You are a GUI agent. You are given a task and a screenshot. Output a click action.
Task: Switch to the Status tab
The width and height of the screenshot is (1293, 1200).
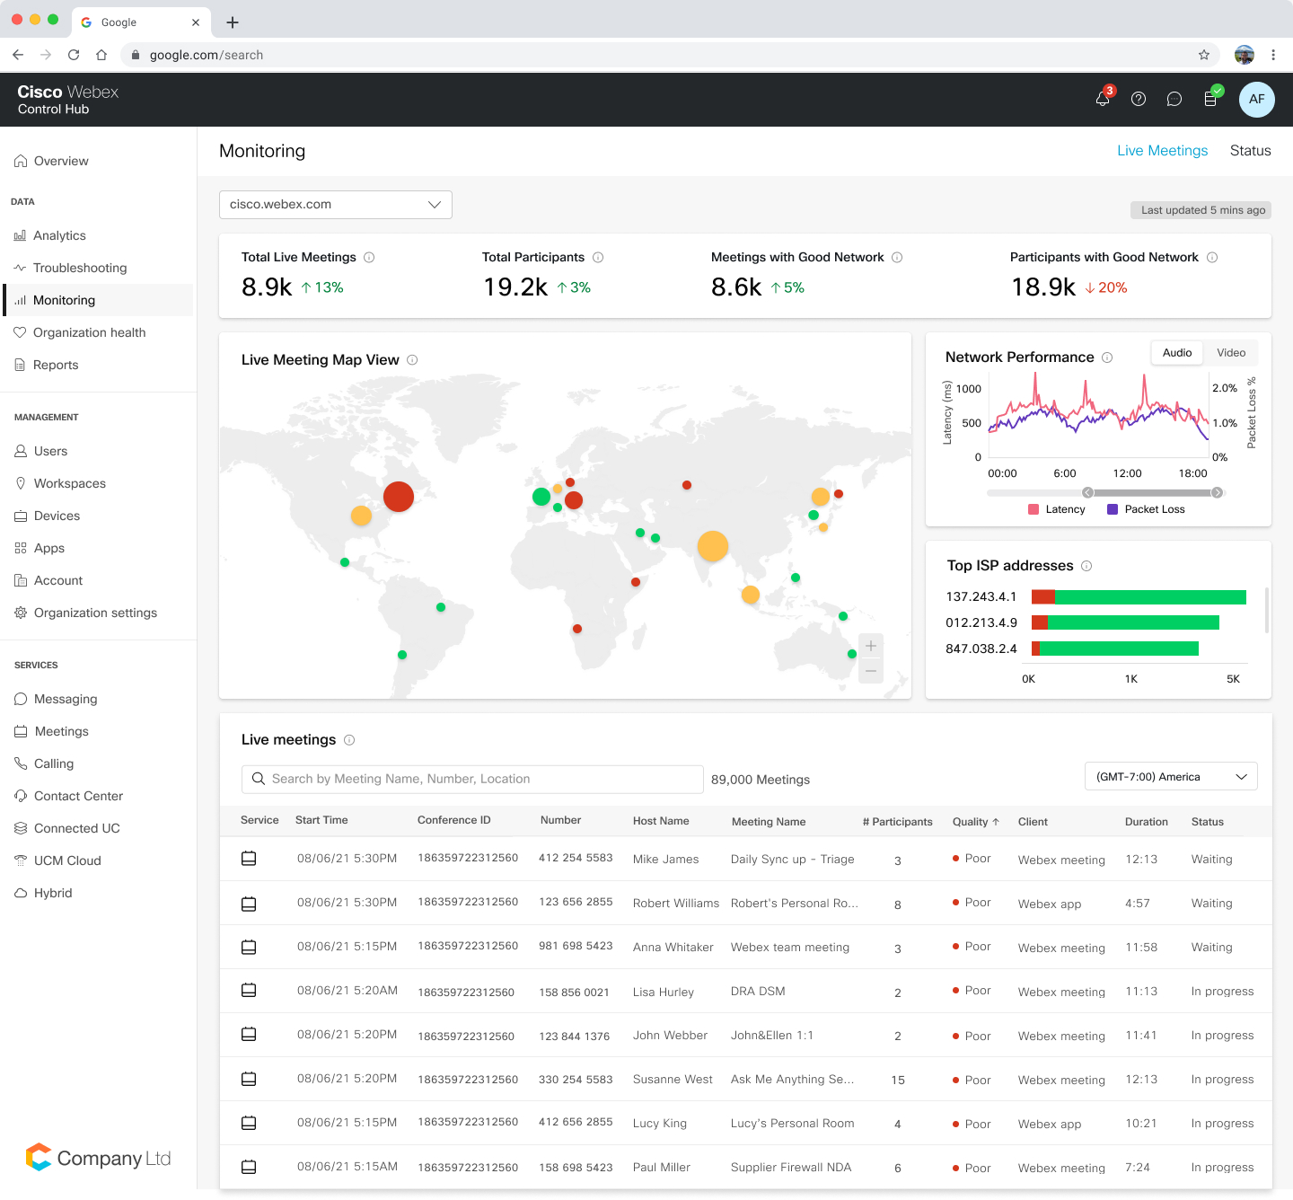1250,151
